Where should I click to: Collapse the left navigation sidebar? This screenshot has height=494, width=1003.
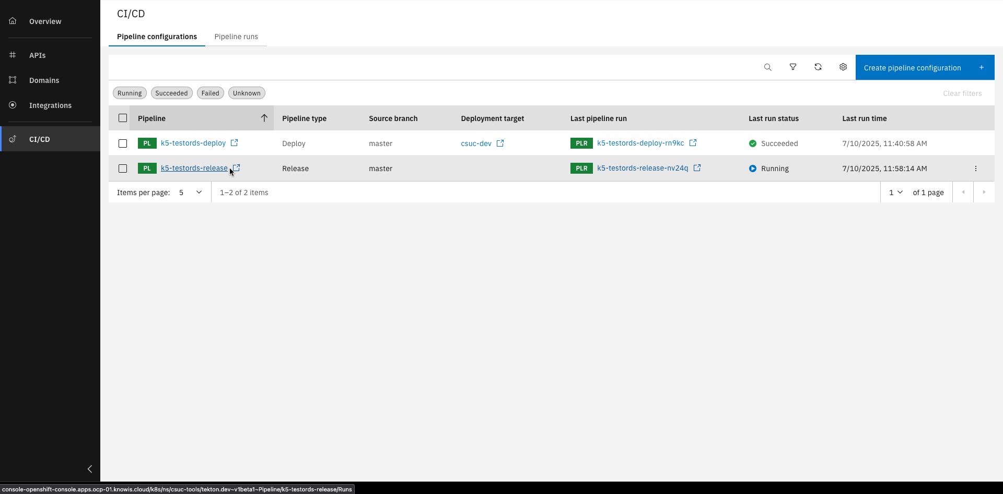(89, 468)
